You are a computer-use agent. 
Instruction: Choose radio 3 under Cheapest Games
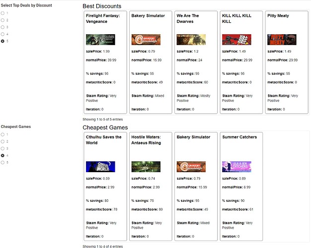[x=2, y=149]
